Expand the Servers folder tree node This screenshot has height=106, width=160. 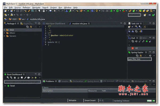pos(4,36)
